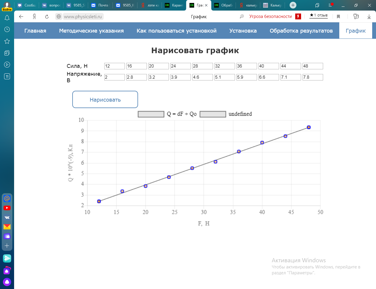Open collections icon in sidebar
376x289 pixels.
7,53
